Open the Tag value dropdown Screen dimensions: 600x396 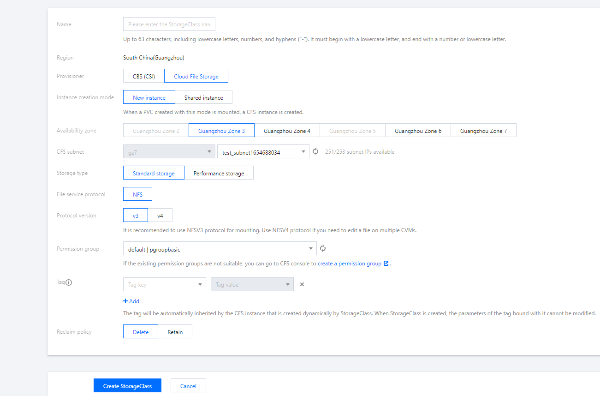(x=252, y=284)
